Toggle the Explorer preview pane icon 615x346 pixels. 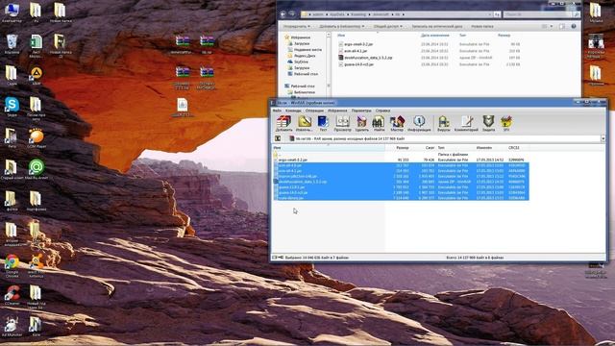(562, 26)
